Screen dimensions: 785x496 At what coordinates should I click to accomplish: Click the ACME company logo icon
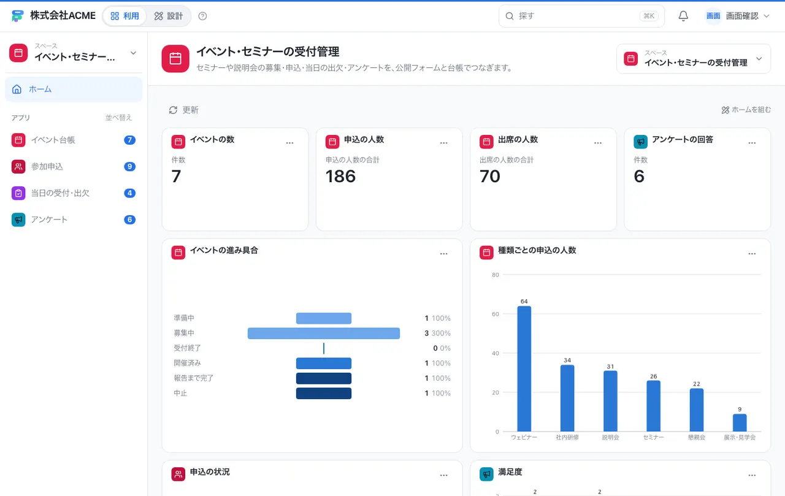tap(17, 16)
